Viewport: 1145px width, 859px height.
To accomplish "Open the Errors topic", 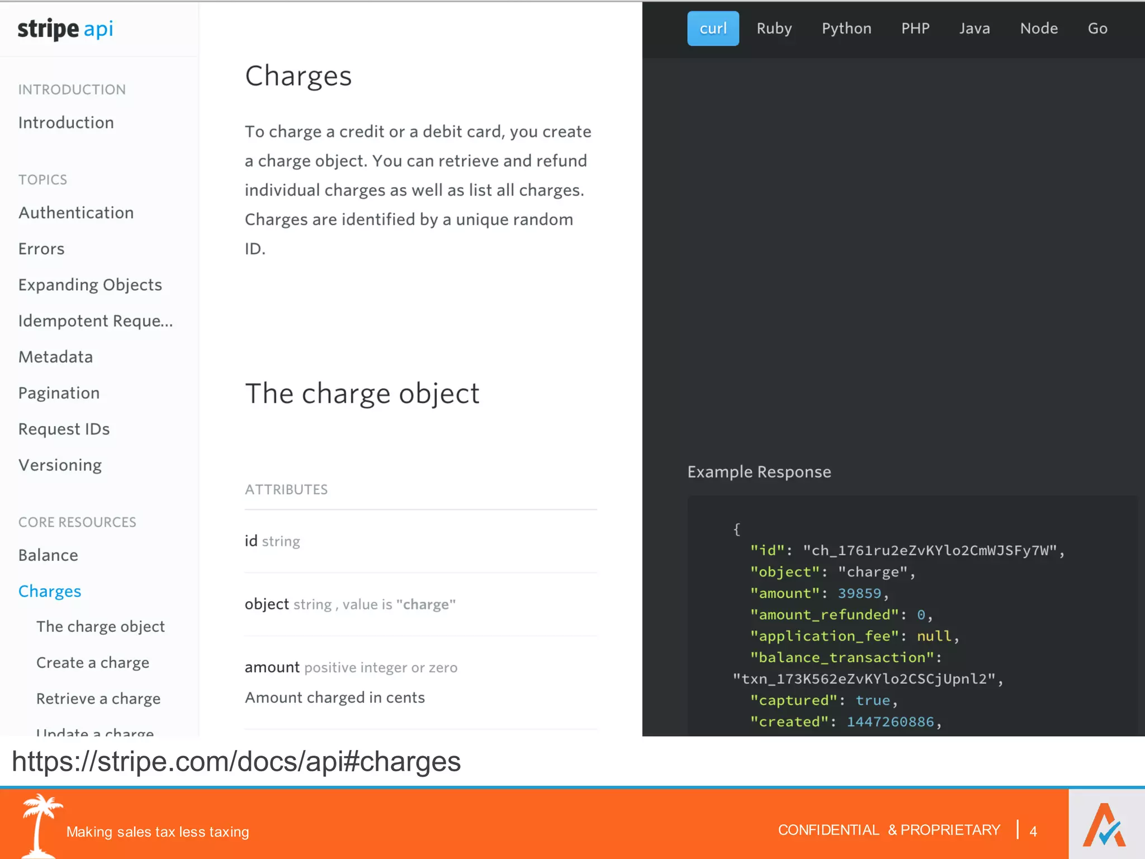I will [41, 249].
